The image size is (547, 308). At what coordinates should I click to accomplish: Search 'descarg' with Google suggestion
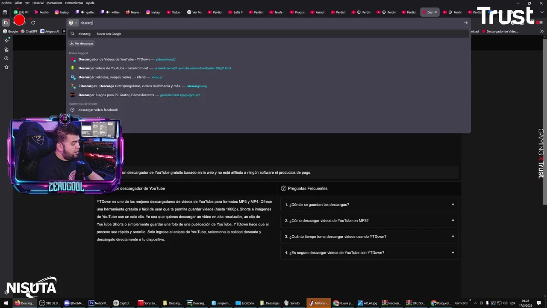268,34
